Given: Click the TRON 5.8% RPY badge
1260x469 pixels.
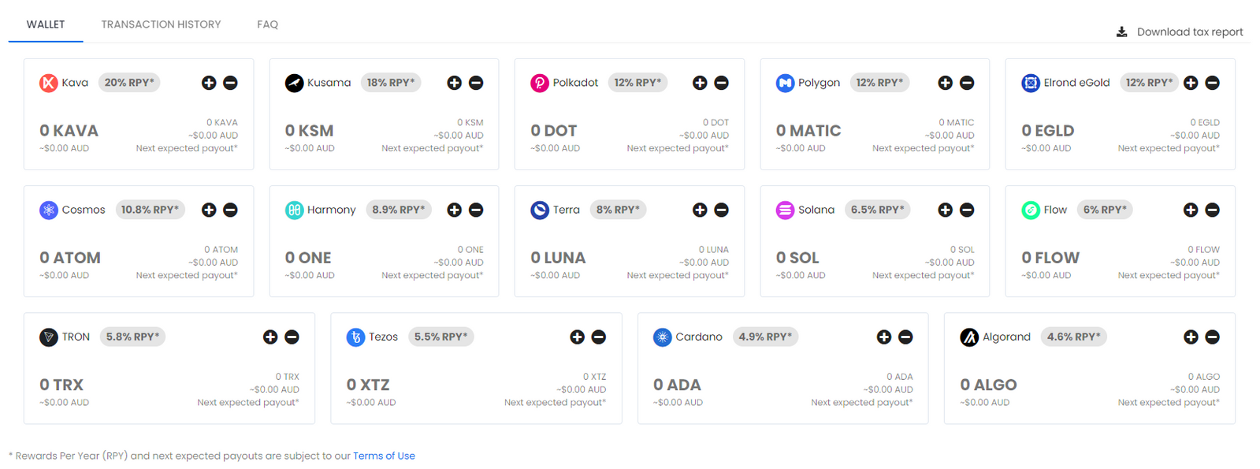Looking at the screenshot, I should point(132,337).
